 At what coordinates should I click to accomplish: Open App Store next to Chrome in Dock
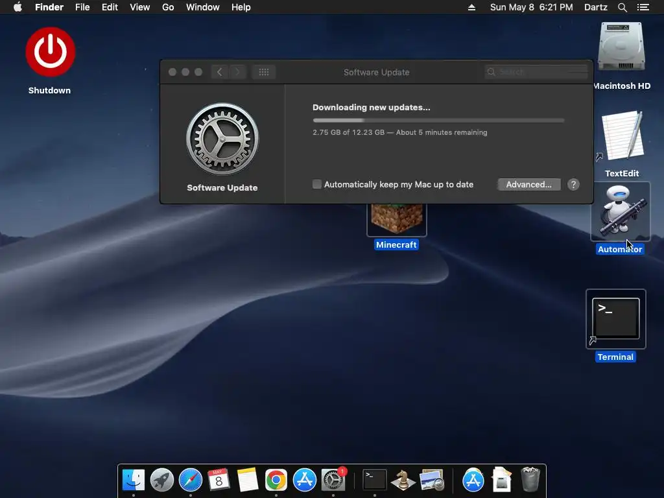(x=305, y=480)
